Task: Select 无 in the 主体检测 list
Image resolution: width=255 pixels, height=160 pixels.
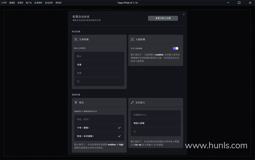Action: coord(99,81)
